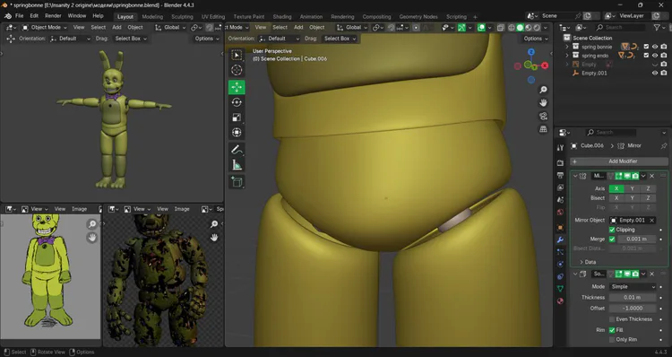This screenshot has width=672, height=357.
Task: Choose the Move tool in viewport toolbar
Action: [x=237, y=87]
